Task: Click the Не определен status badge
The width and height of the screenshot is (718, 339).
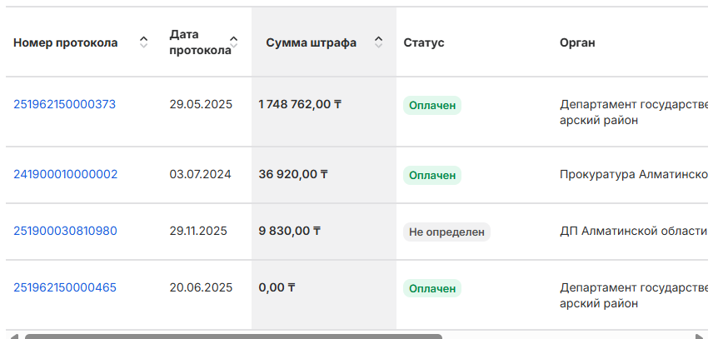Action: point(446,232)
